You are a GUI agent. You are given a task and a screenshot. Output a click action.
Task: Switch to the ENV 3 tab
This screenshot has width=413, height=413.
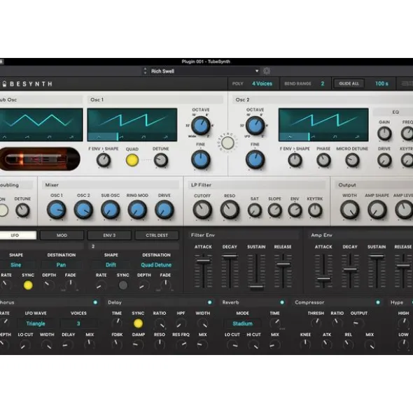(109, 236)
